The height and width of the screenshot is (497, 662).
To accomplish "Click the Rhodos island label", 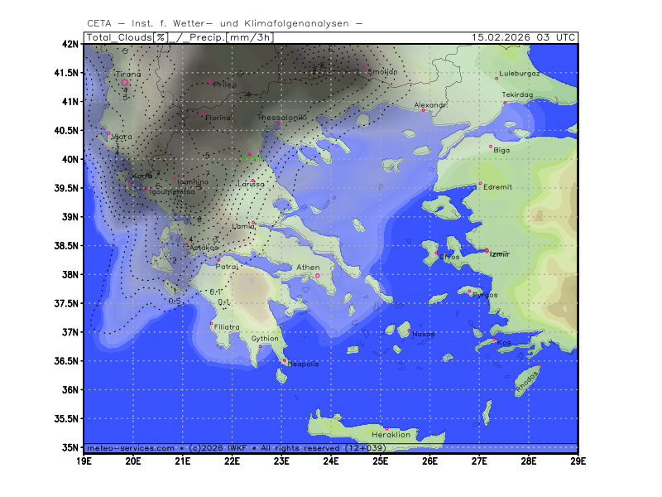I will click(526, 381).
